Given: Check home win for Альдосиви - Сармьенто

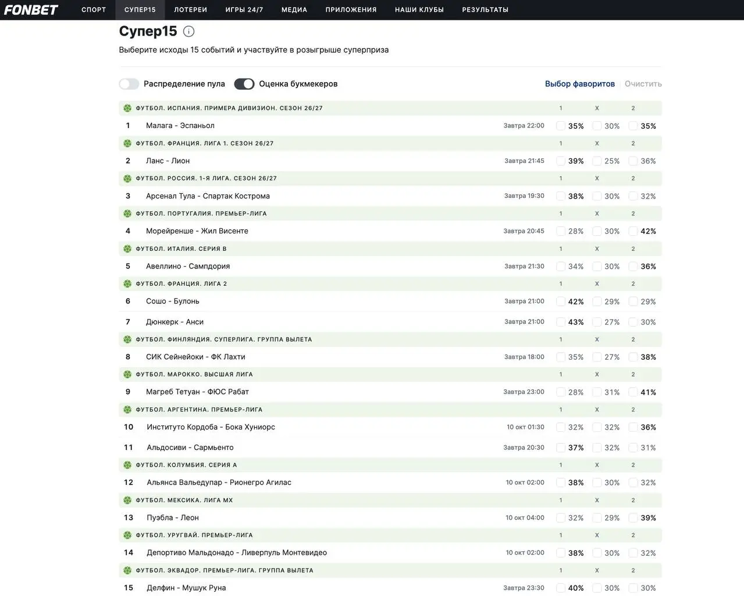Looking at the screenshot, I should point(561,448).
